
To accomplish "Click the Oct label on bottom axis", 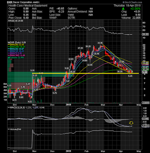I will click(15, 151).
